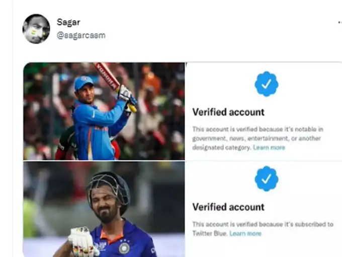Open the top cricket batsman photo
The height and width of the screenshot is (257, 342).
point(104,111)
